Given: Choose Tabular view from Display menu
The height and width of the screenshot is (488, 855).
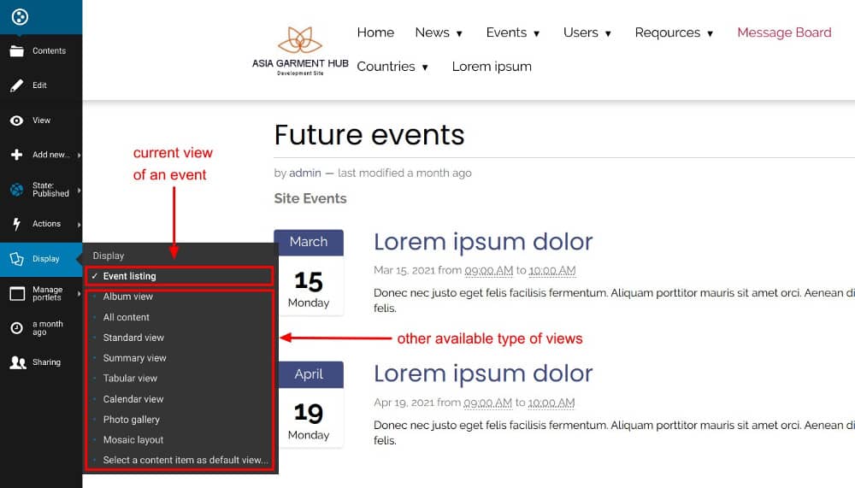Looking at the screenshot, I should (130, 379).
